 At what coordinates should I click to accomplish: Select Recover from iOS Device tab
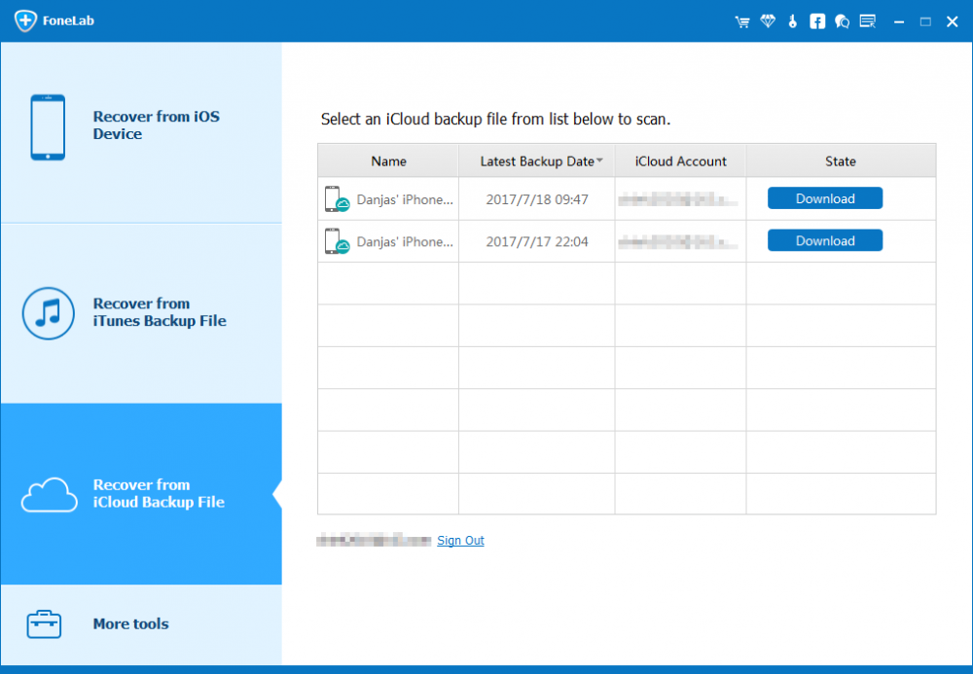(141, 126)
